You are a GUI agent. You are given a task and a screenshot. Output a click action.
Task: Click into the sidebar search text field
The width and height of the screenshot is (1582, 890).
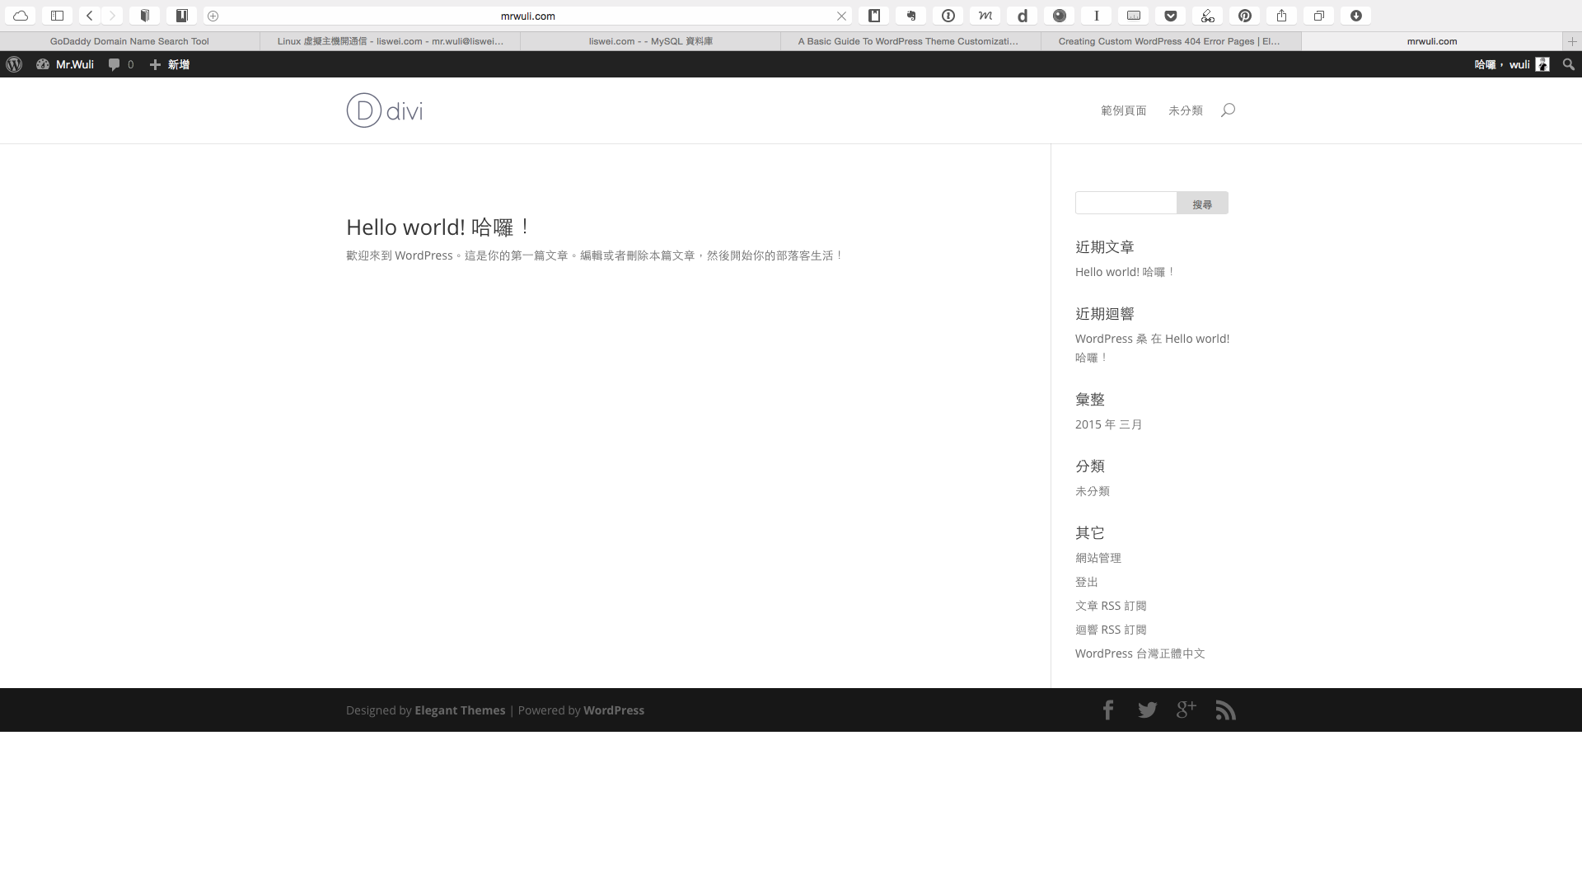[x=1126, y=203]
